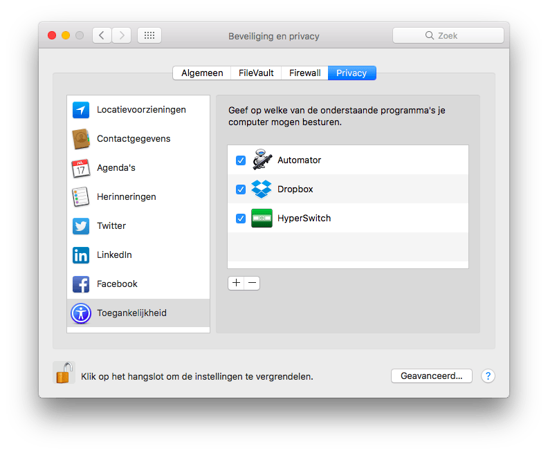Select Agenda's in the sidebar

tap(138, 168)
